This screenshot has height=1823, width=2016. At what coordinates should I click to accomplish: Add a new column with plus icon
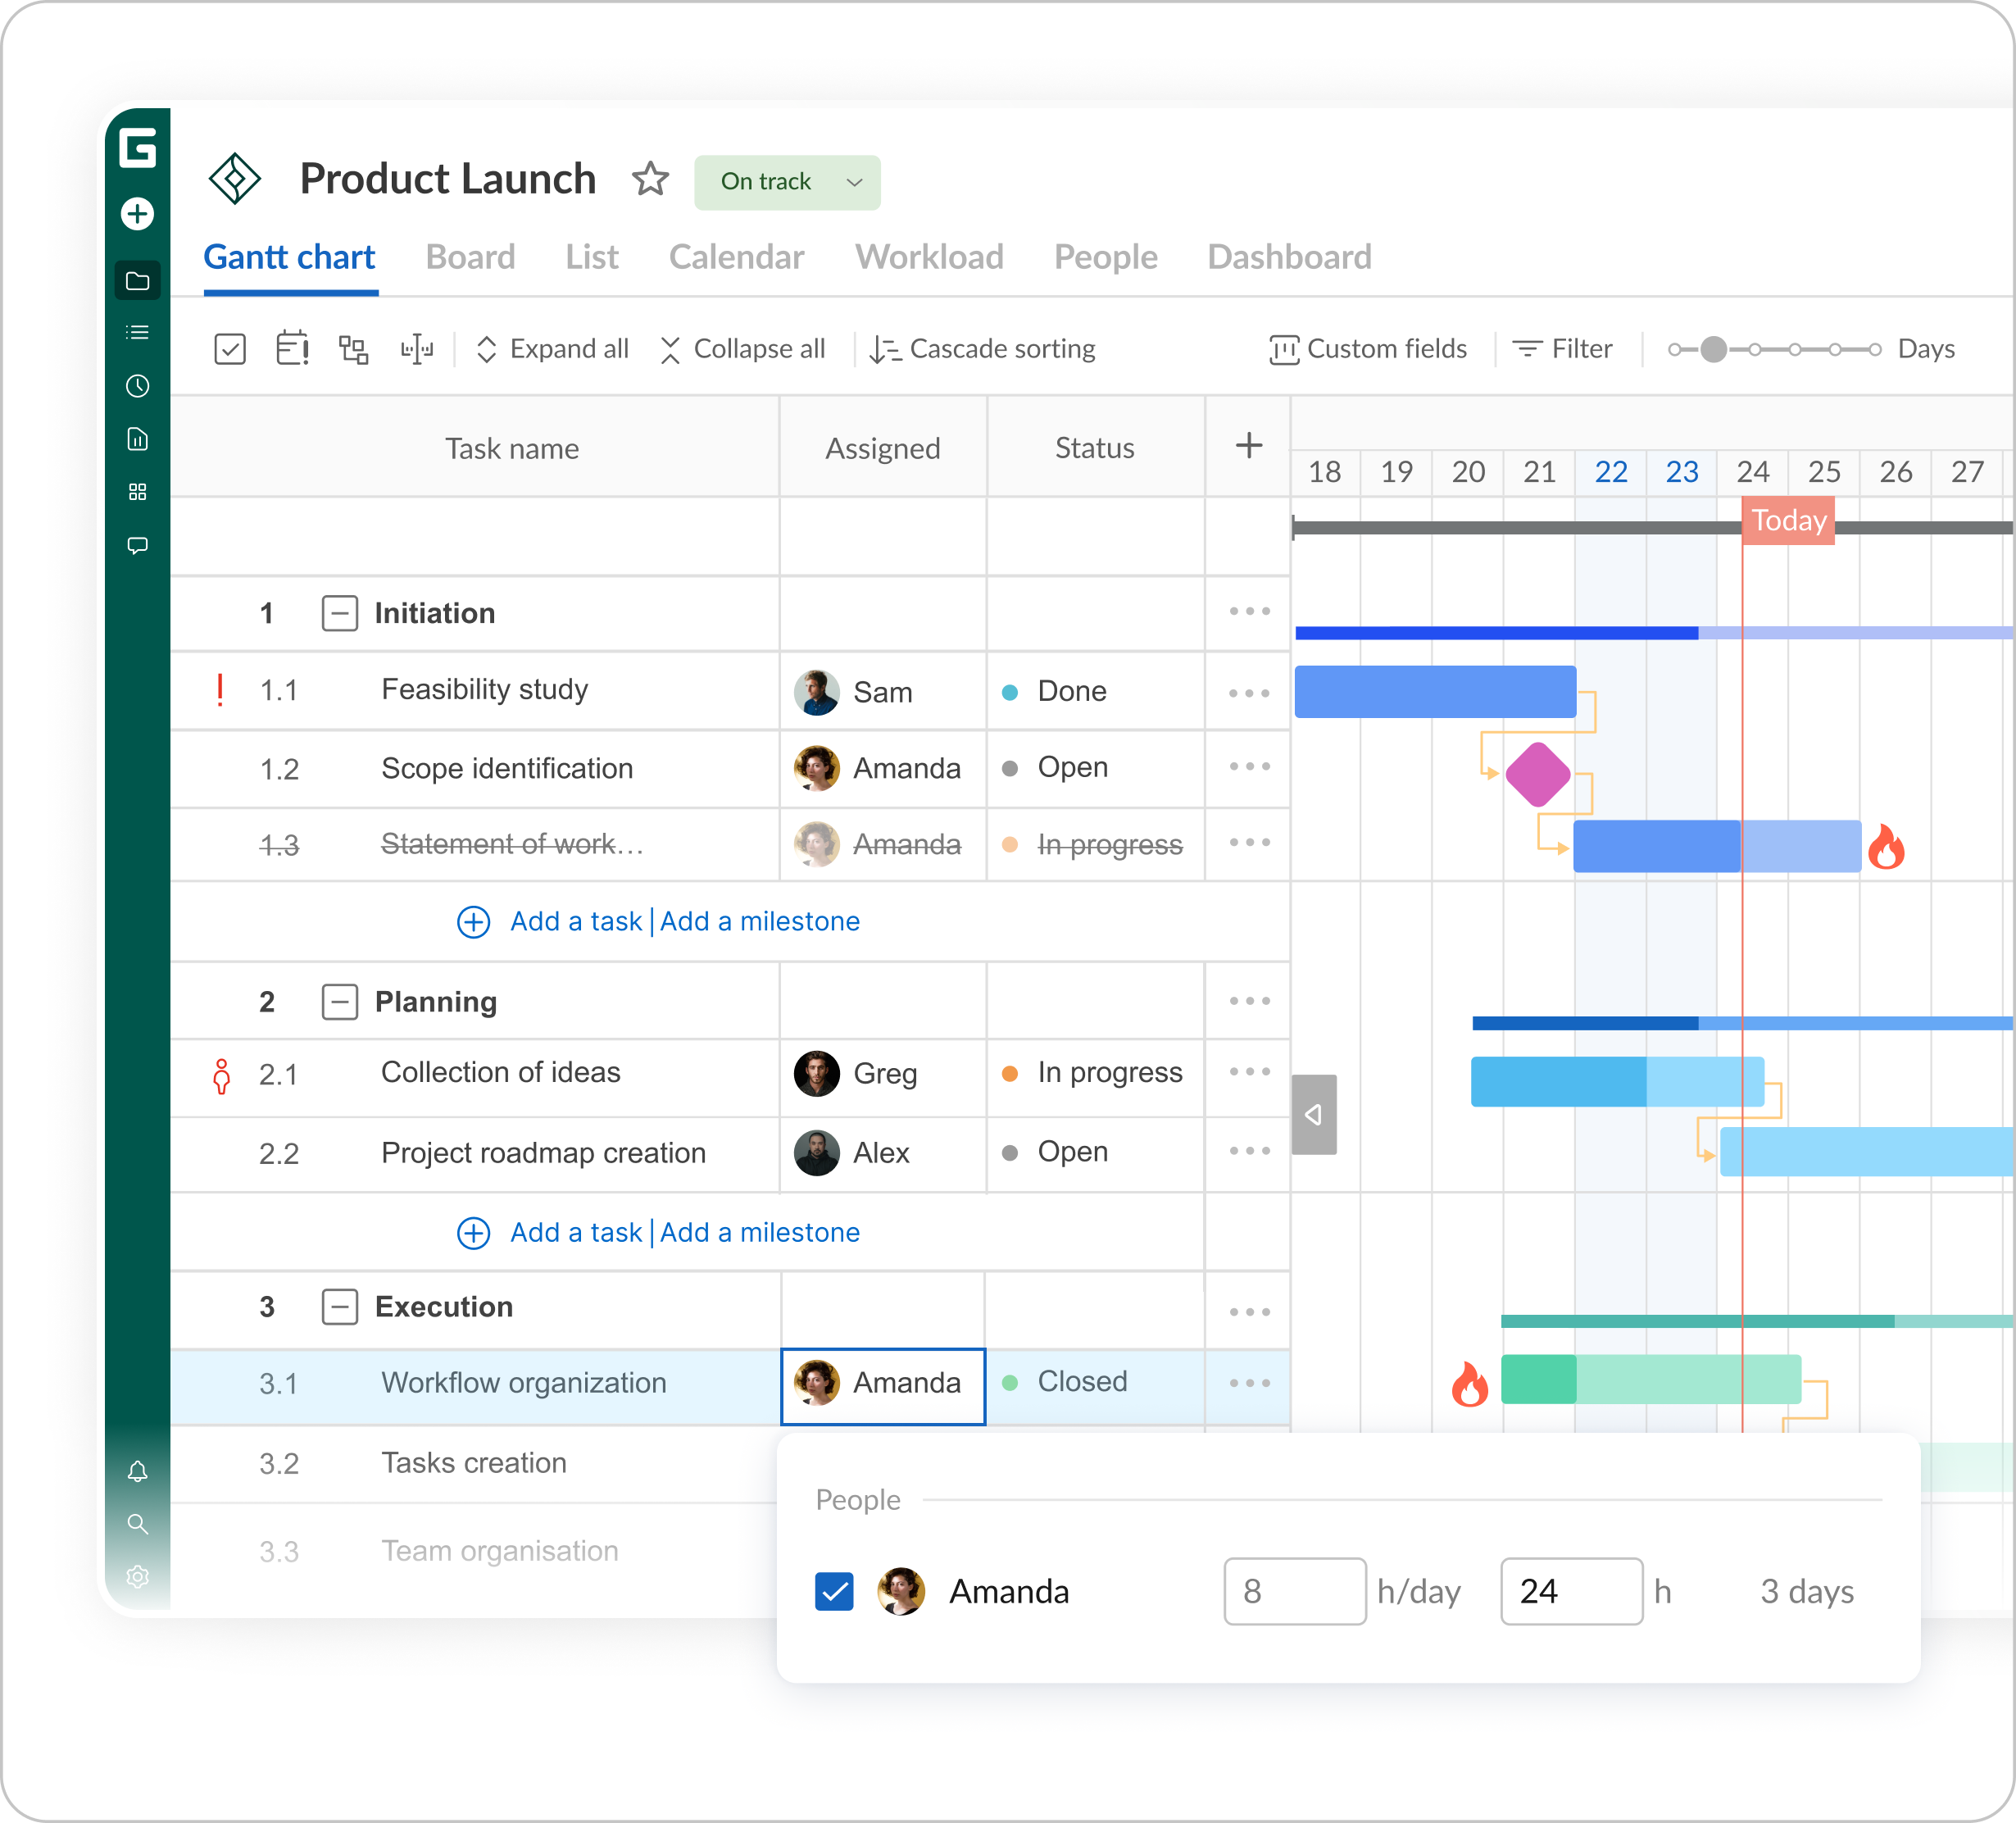click(1248, 446)
